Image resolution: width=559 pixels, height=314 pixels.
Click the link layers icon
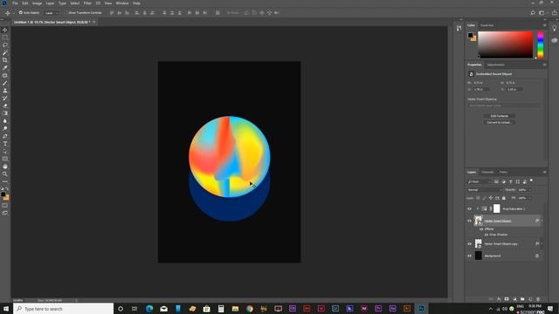coord(491,299)
